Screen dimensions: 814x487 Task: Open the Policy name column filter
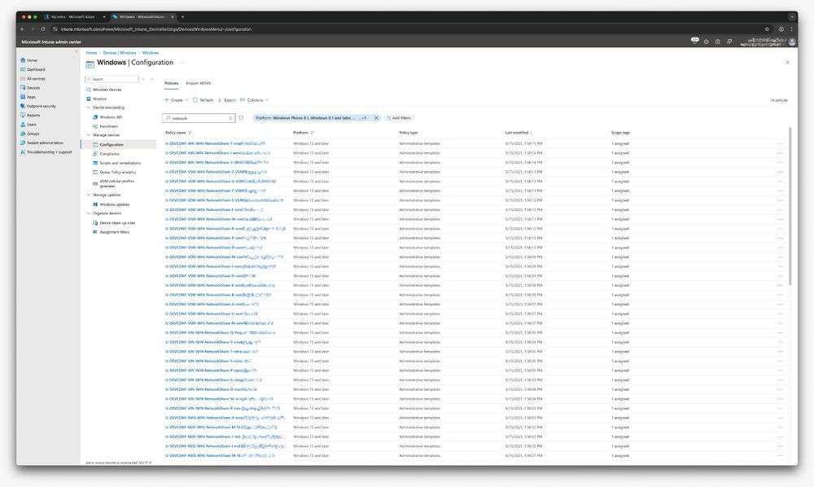(x=190, y=133)
